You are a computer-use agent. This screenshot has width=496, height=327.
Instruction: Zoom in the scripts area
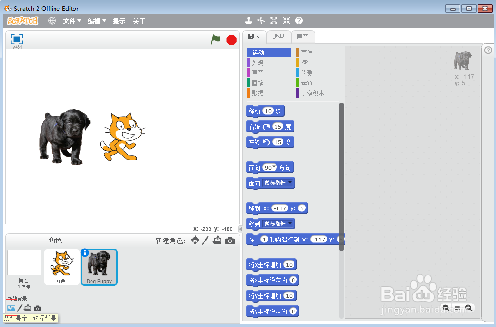pyautogui.click(x=469, y=308)
